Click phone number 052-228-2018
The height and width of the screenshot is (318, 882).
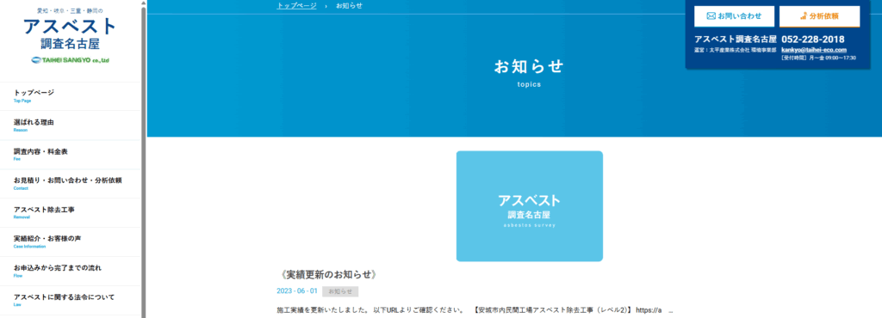point(813,40)
